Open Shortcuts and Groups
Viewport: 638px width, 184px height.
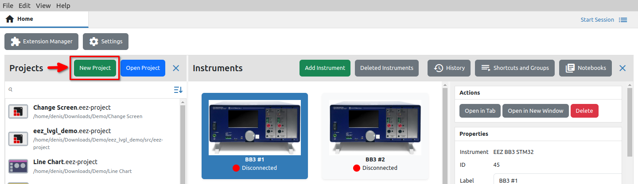(515, 68)
